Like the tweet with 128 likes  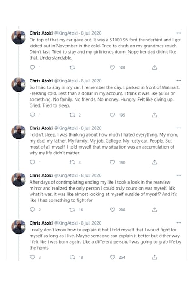112,67
